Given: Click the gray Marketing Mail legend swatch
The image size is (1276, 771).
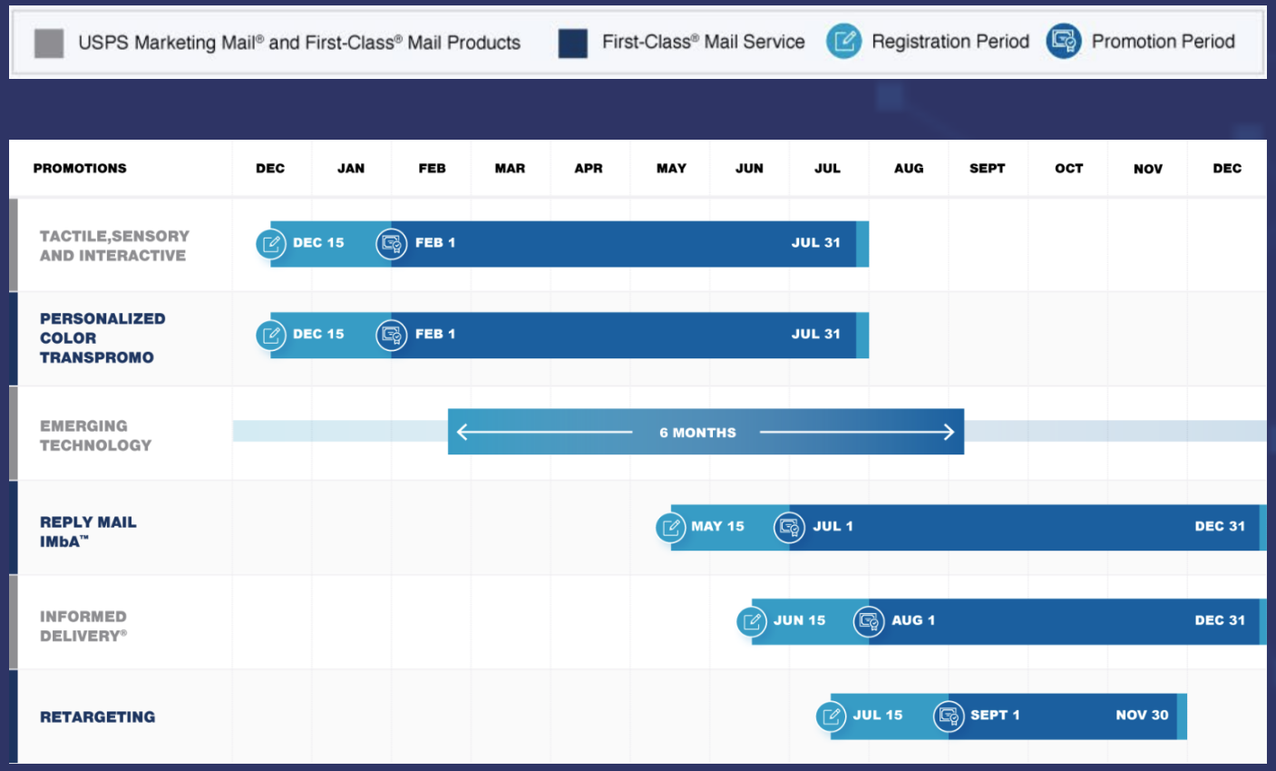Looking at the screenshot, I should click(x=49, y=43).
